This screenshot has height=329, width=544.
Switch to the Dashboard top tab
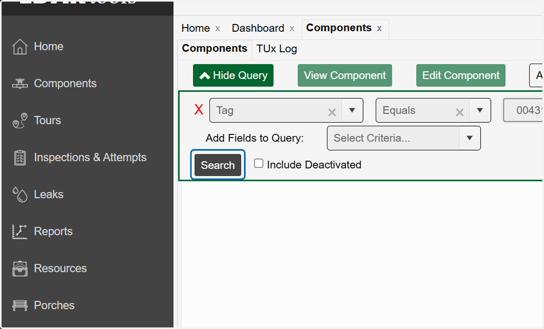coord(258,28)
